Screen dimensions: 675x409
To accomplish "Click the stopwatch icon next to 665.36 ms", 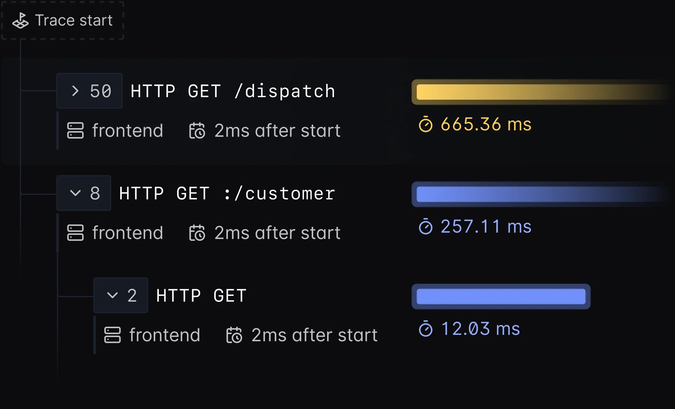I will (x=426, y=124).
